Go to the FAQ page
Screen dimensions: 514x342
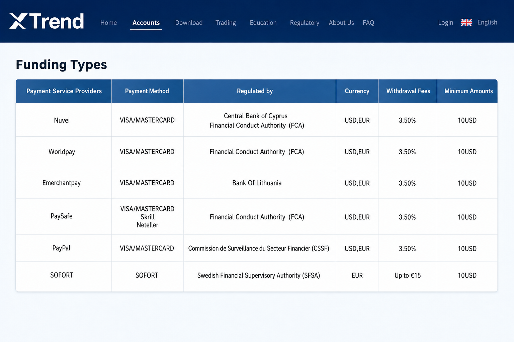click(368, 23)
